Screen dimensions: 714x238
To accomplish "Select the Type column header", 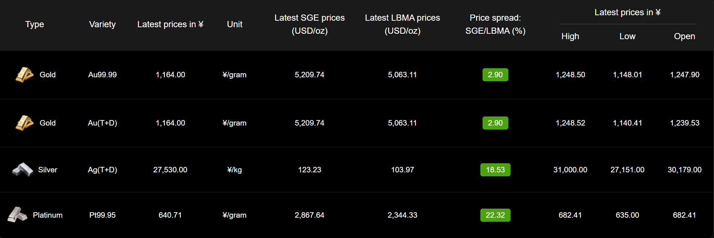I will (x=35, y=24).
